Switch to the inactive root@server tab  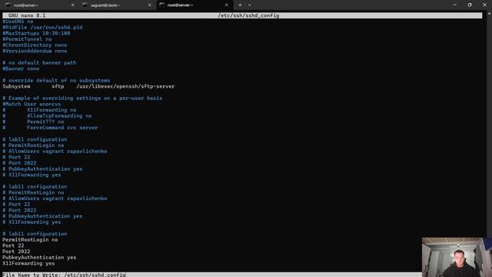point(40,5)
